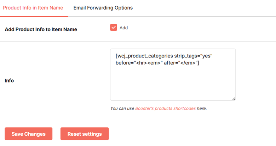Place cursor on after="</em>"] attribute
The width and height of the screenshot is (276, 146).
[182, 63]
